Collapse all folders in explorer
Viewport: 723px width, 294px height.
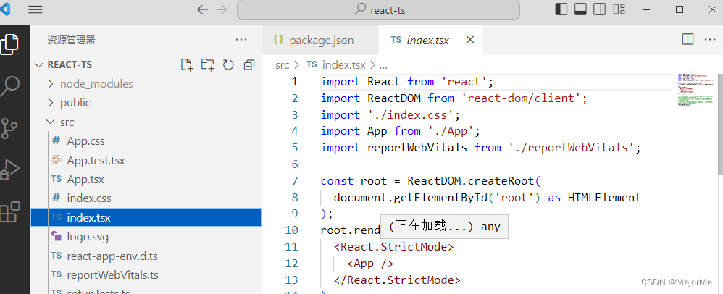[249, 65]
